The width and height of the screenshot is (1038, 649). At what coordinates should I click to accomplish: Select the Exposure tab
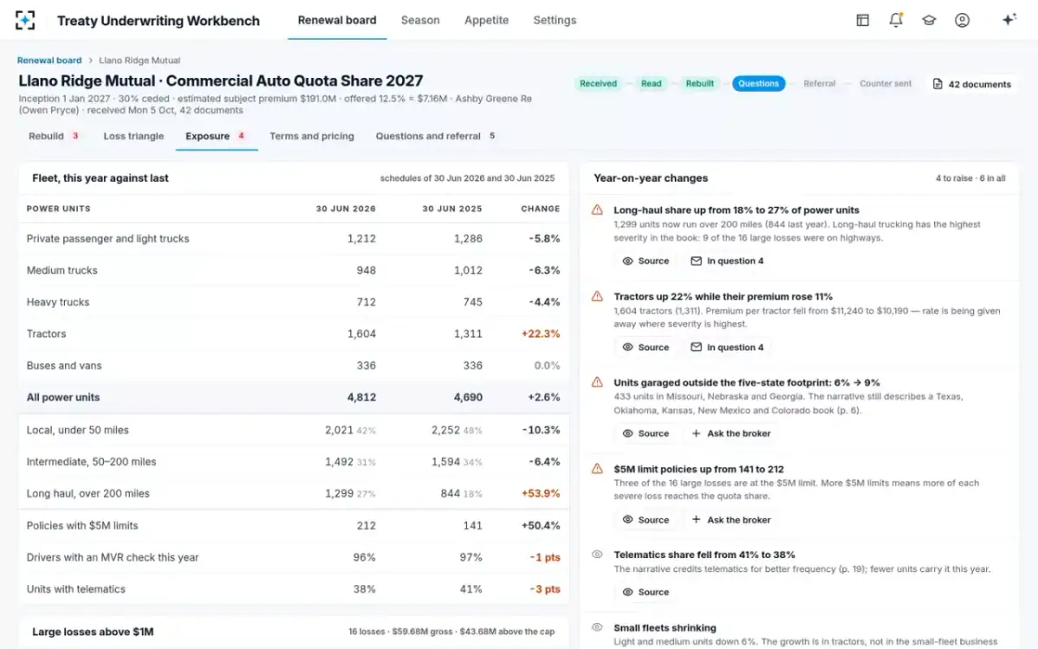click(x=216, y=136)
